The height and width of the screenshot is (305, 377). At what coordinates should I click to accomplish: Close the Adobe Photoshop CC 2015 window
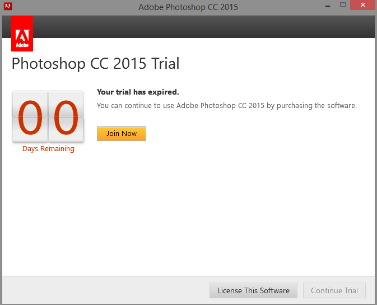coord(363,5)
